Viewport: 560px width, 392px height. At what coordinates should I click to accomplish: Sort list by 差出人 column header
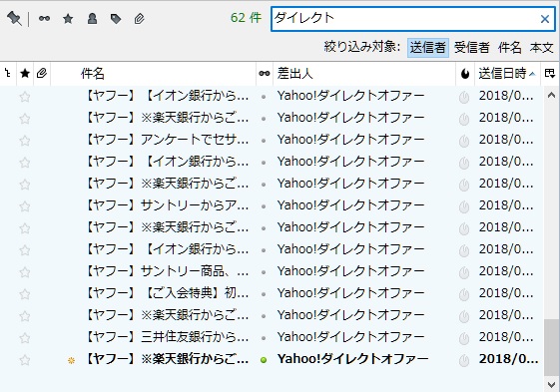(364, 74)
